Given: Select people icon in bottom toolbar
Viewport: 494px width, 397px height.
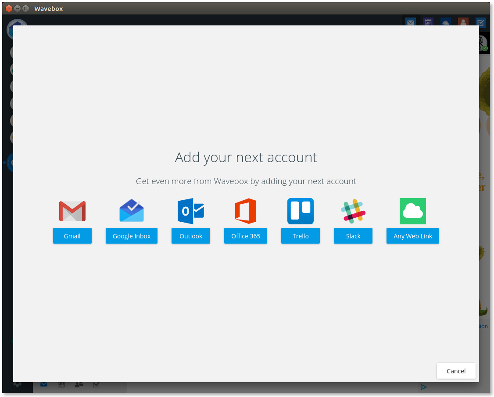Looking at the screenshot, I should 79,385.
